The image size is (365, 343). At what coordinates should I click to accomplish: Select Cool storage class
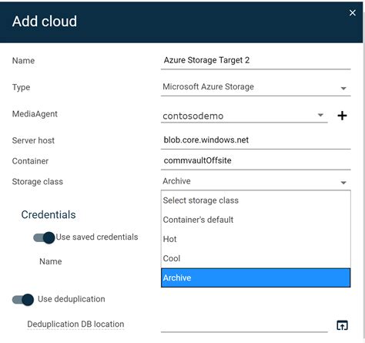(256, 258)
